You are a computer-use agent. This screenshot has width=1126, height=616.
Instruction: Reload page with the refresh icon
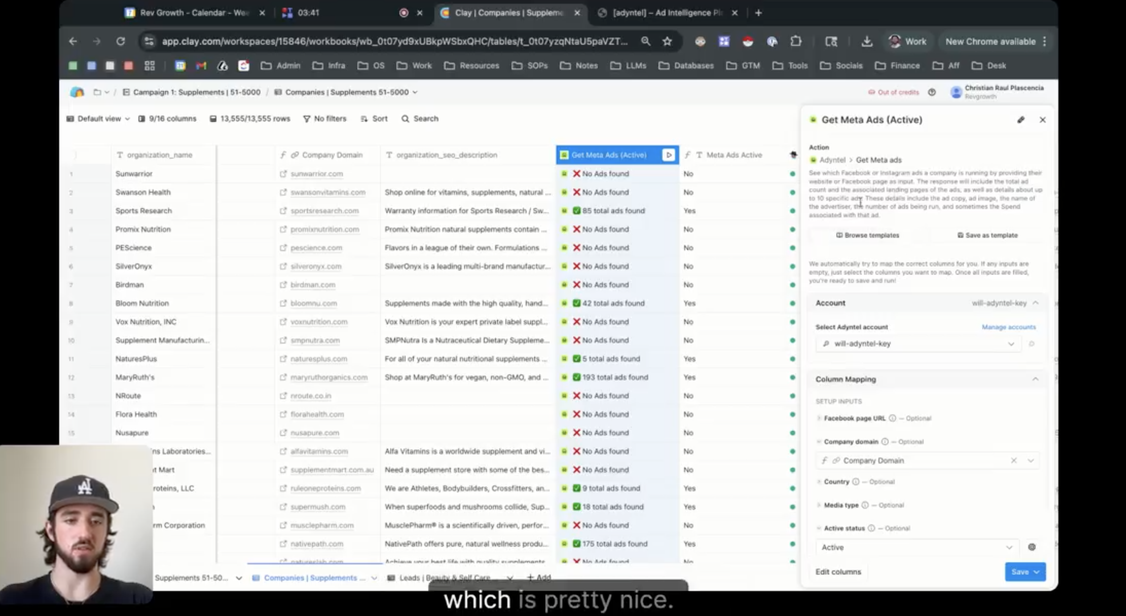click(x=121, y=41)
